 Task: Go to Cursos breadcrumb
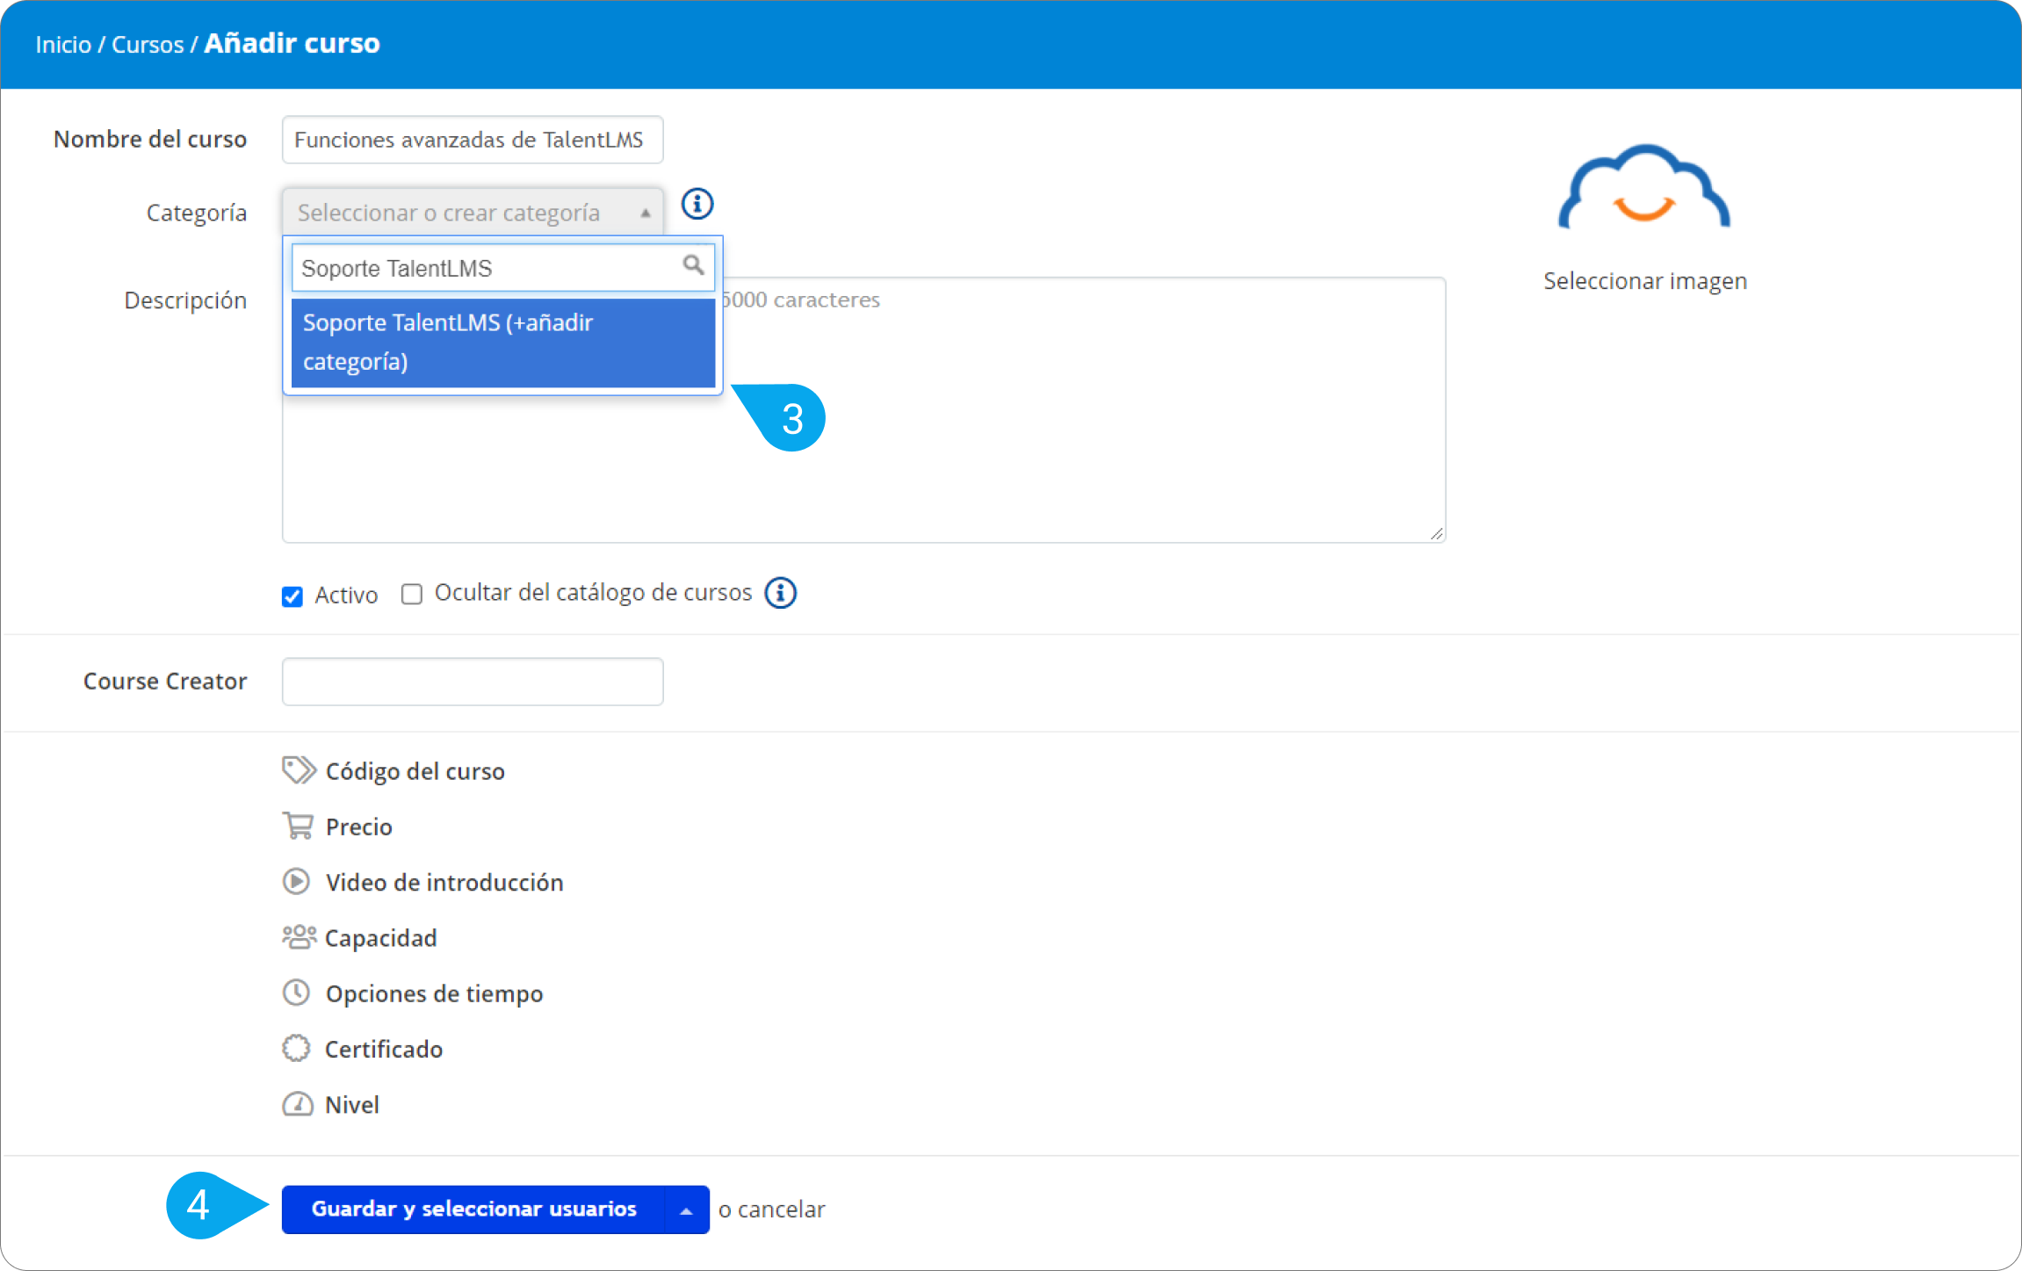(148, 44)
